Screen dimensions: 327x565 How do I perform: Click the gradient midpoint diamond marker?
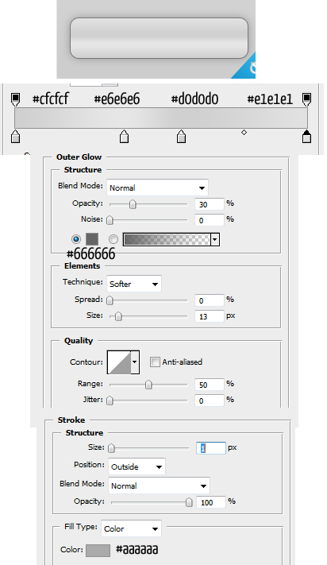[244, 133]
